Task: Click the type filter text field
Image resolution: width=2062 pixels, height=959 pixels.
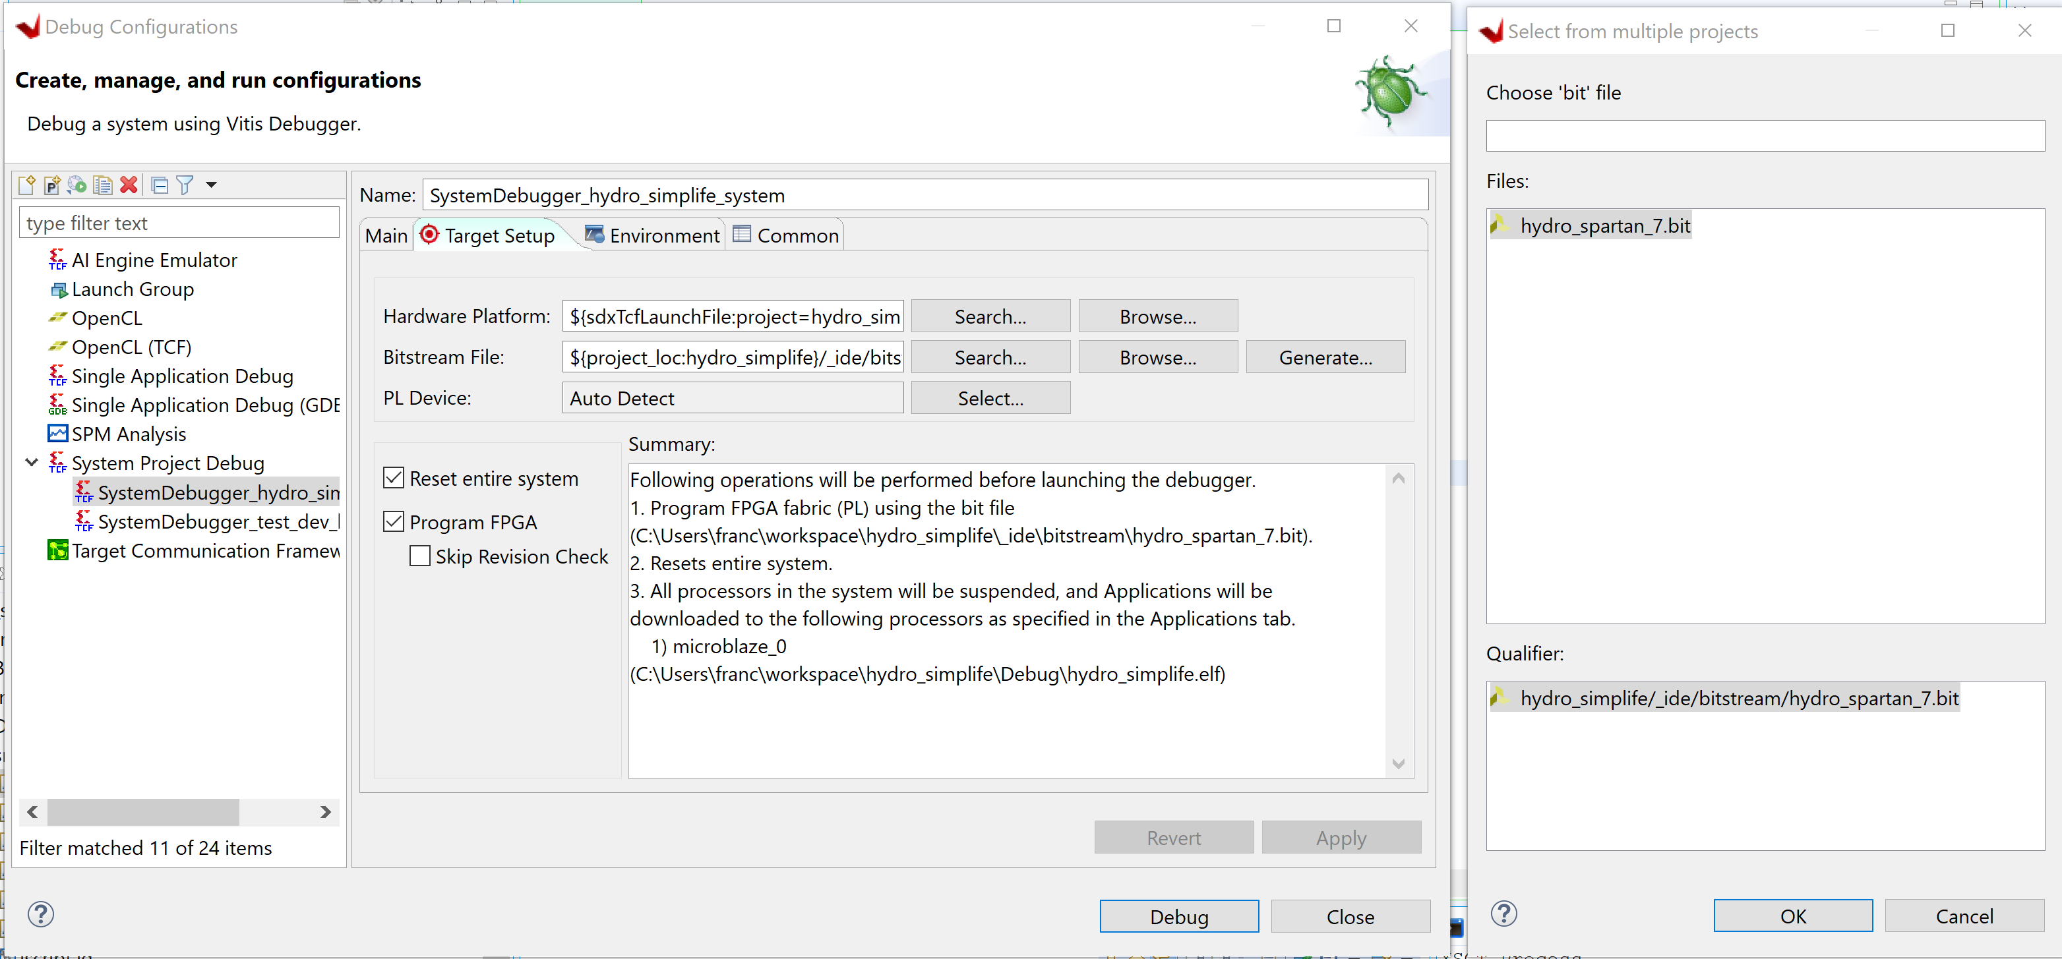Action: (x=179, y=222)
